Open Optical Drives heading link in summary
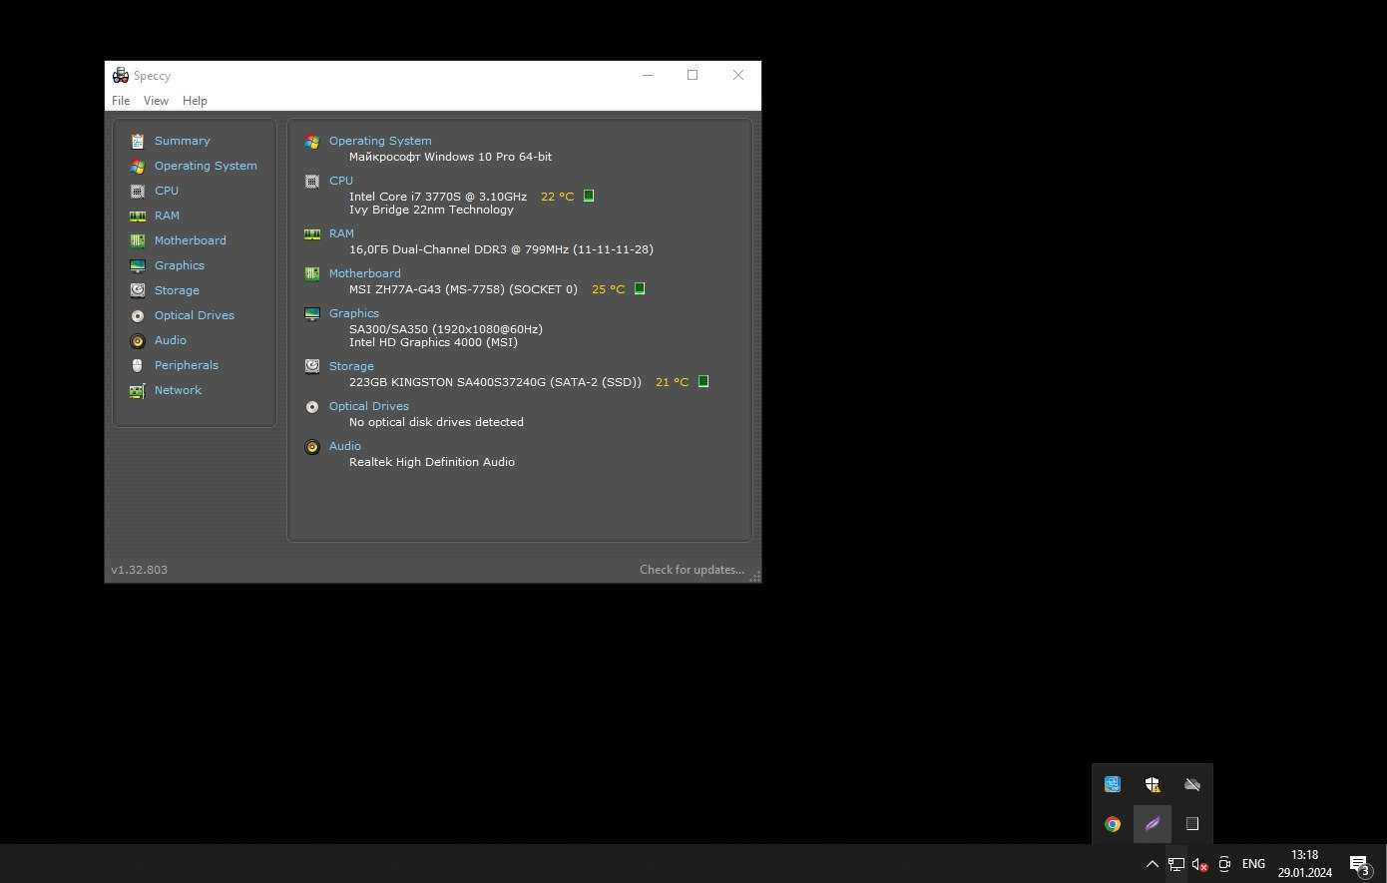This screenshot has height=883, width=1387. click(x=369, y=406)
